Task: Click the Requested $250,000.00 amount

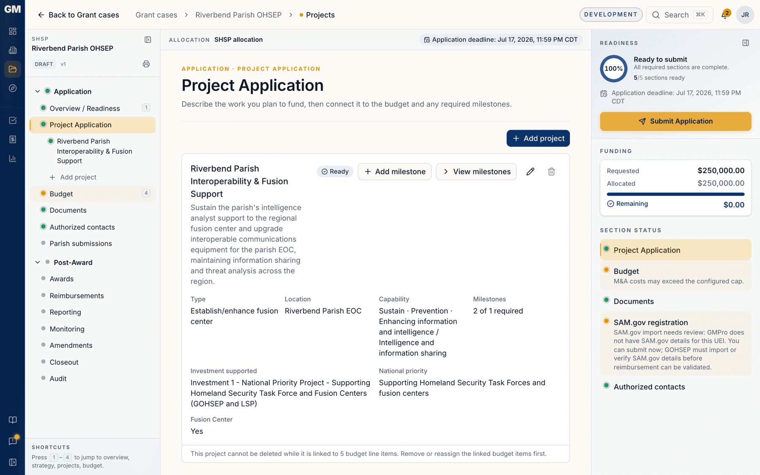Action: 721,171
